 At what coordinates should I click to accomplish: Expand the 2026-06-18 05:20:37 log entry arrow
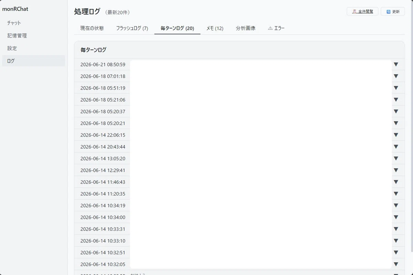pyautogui.click(x=396, y=111)
